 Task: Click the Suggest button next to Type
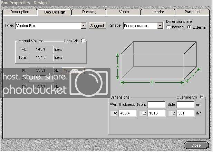(x=97, y=26)
